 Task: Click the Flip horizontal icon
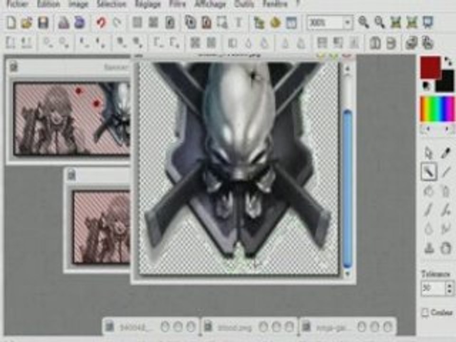coord(375,43)
